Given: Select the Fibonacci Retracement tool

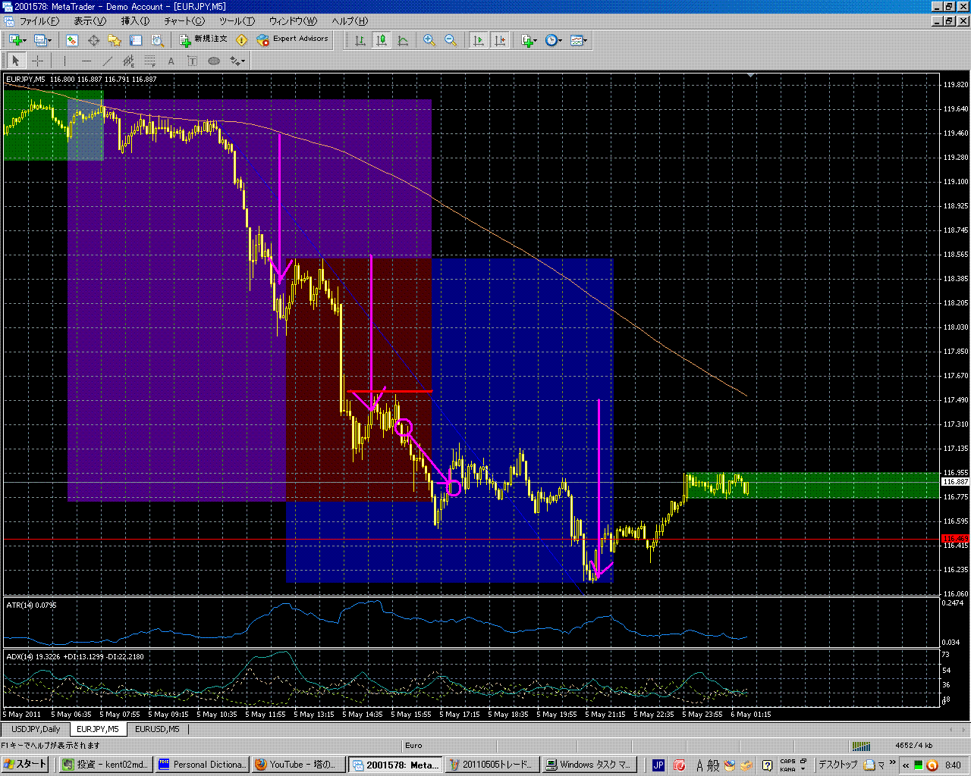Looking at the screenshot, I should [150, 61].
